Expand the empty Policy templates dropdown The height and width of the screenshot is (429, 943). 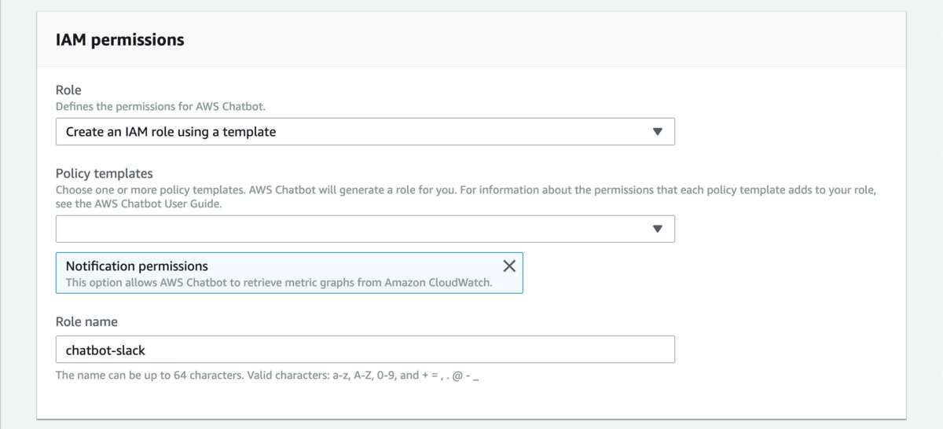354,229
